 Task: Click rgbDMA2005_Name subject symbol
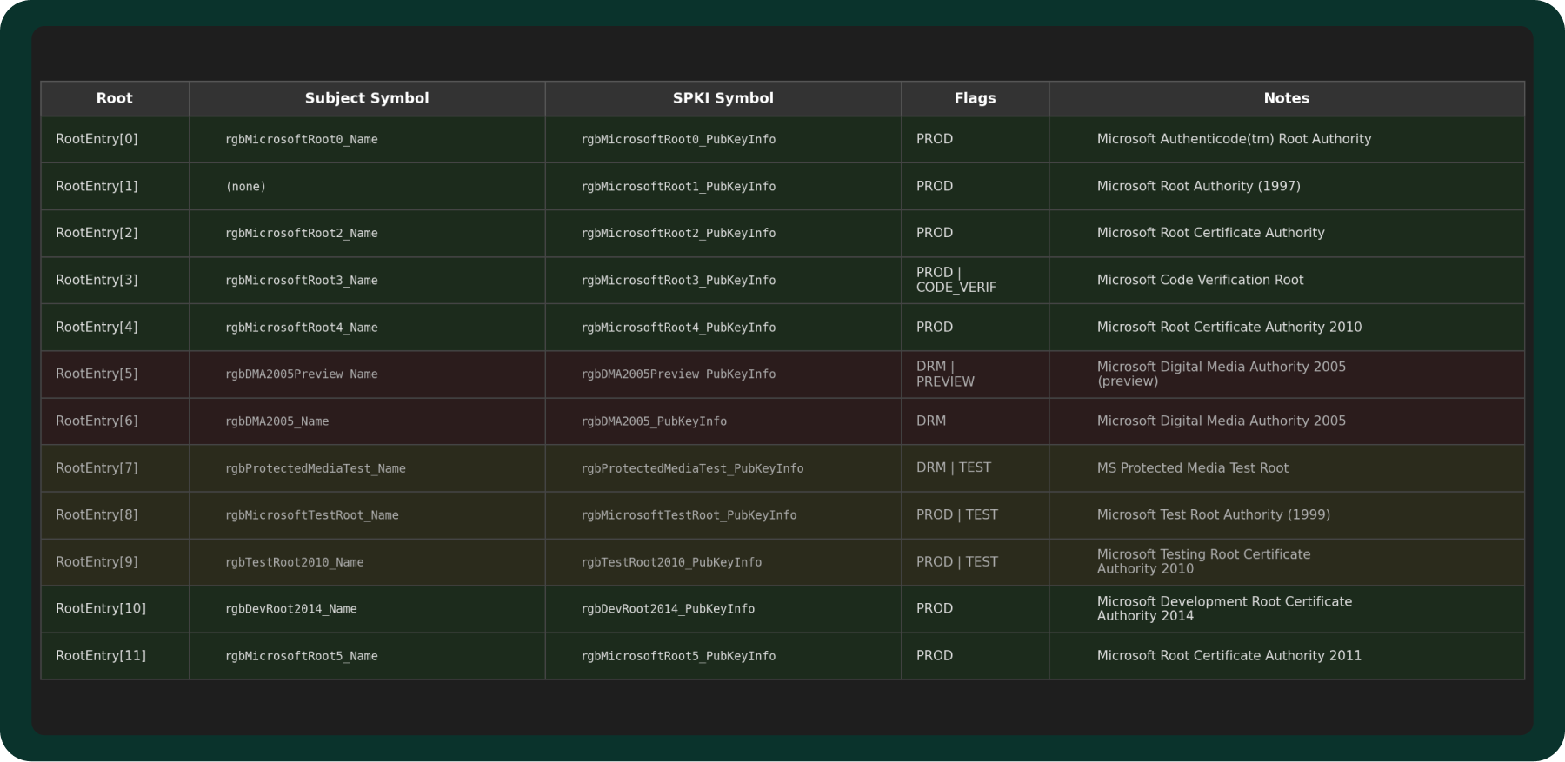click(x=277, y=421)
